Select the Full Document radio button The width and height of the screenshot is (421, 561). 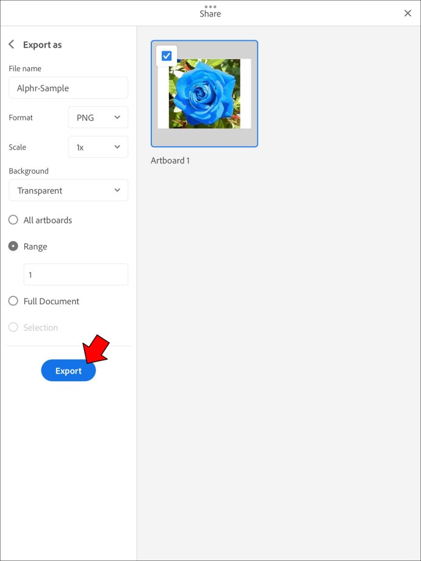[x=13, y=301]
